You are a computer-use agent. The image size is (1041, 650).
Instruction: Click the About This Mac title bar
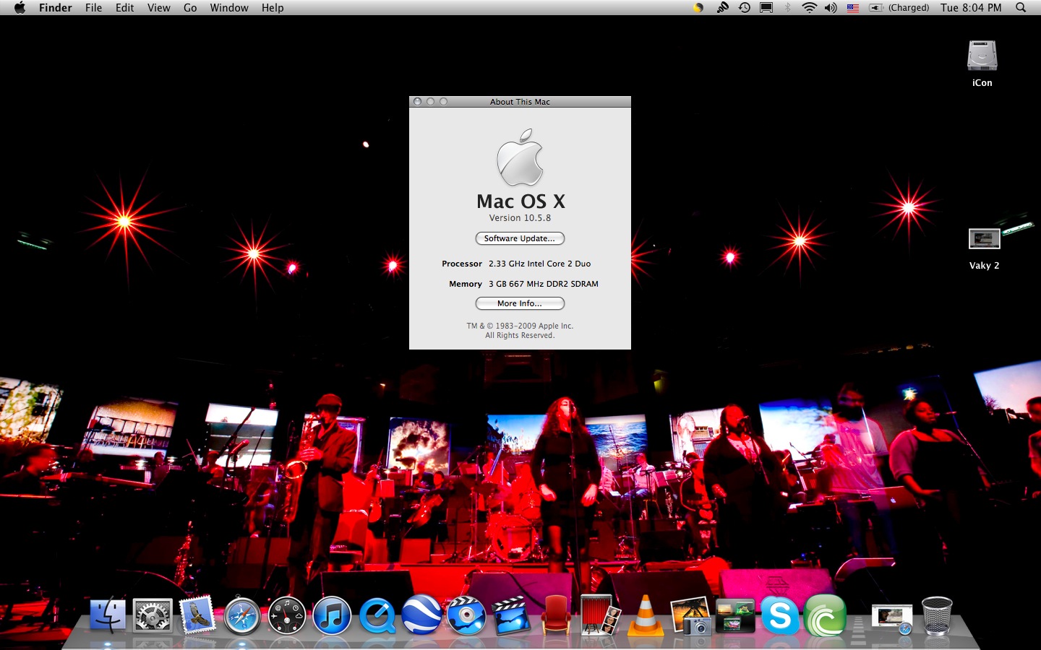(520, 102)
